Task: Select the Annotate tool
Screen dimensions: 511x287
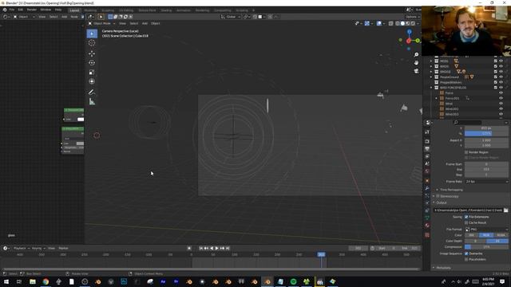Action: (92, 92)
